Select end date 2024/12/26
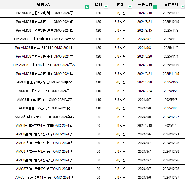This screenshot has height=182, width=185. [171, 160]
